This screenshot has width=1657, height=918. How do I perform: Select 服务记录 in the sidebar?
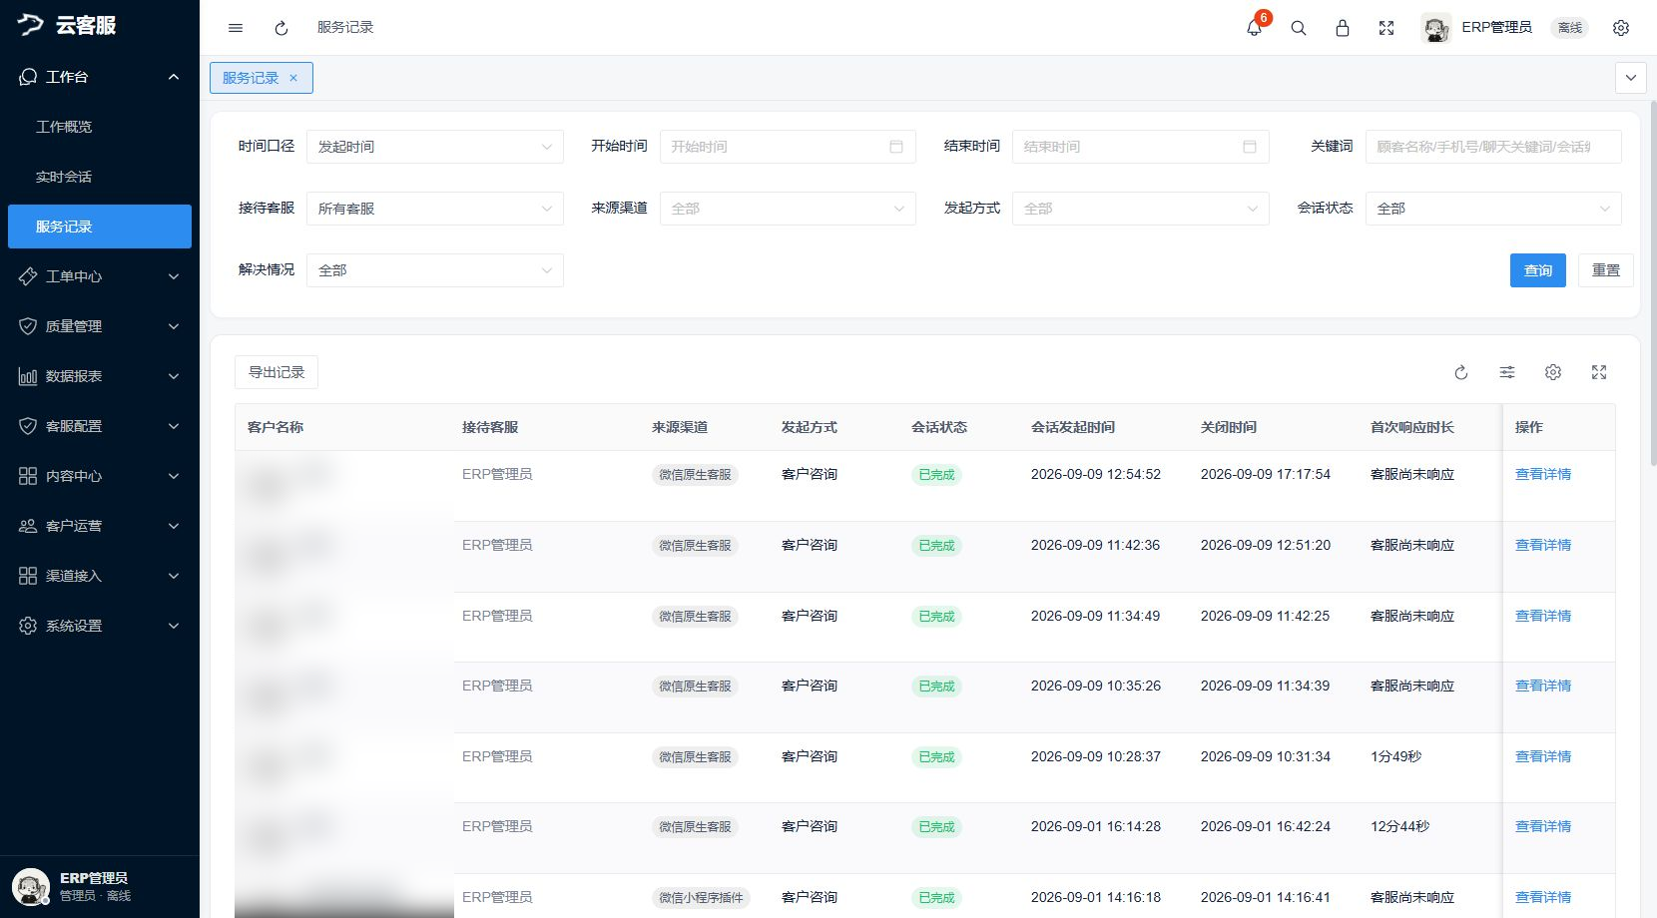click(x=100, y=227)
